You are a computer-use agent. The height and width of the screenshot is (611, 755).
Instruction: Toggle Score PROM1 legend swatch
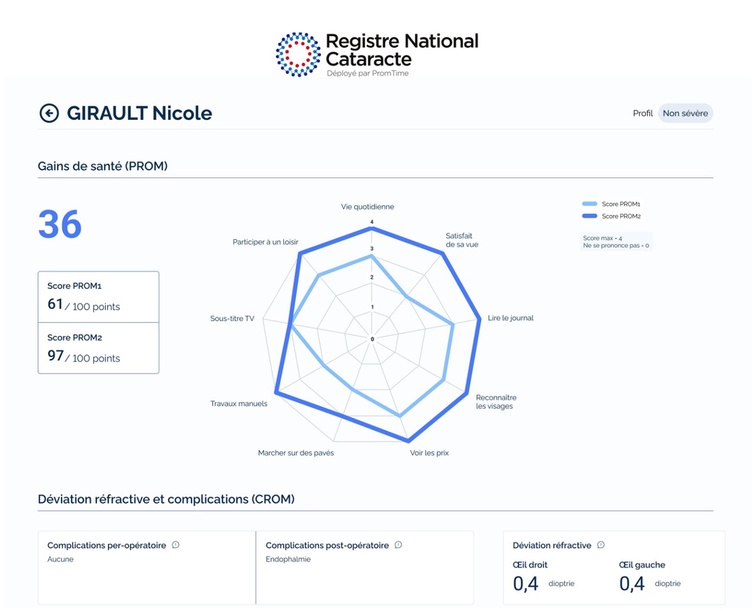coord(590,204)
